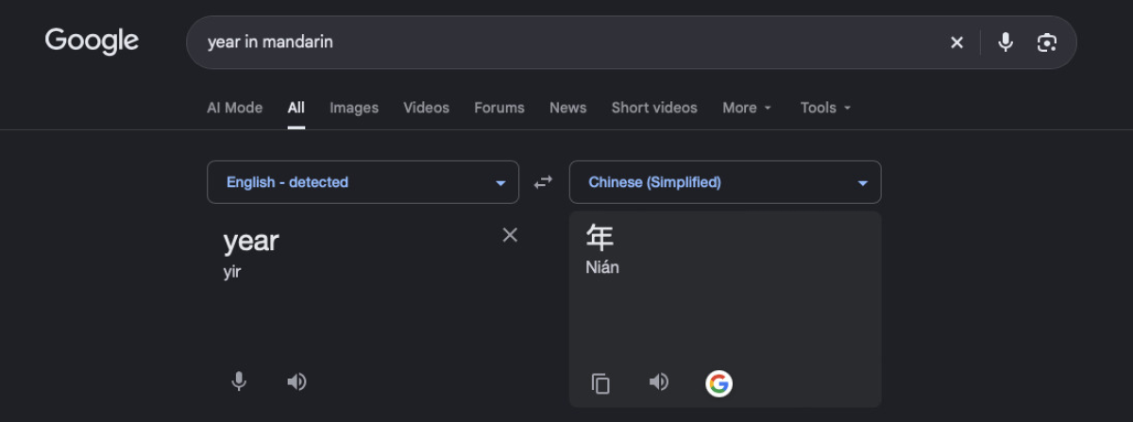Listen to the English word 'year'

click(x=296, y=381)
